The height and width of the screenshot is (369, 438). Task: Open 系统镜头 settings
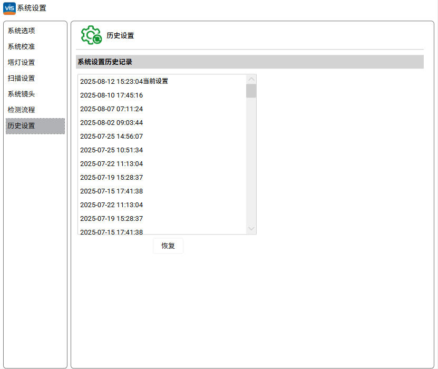point(21,94)
